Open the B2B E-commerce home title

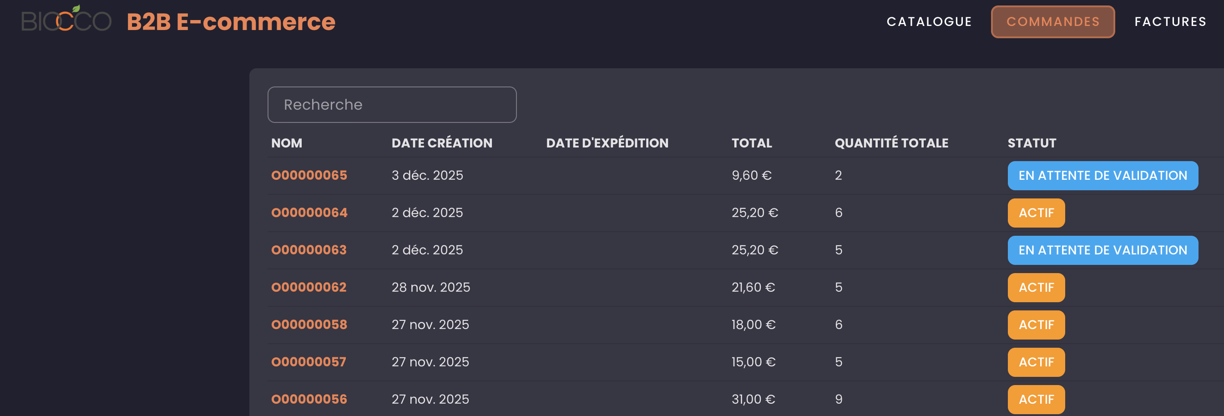(231, 22)
